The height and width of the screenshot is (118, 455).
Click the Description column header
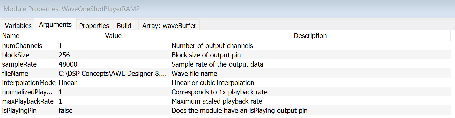tap(310, 36)
